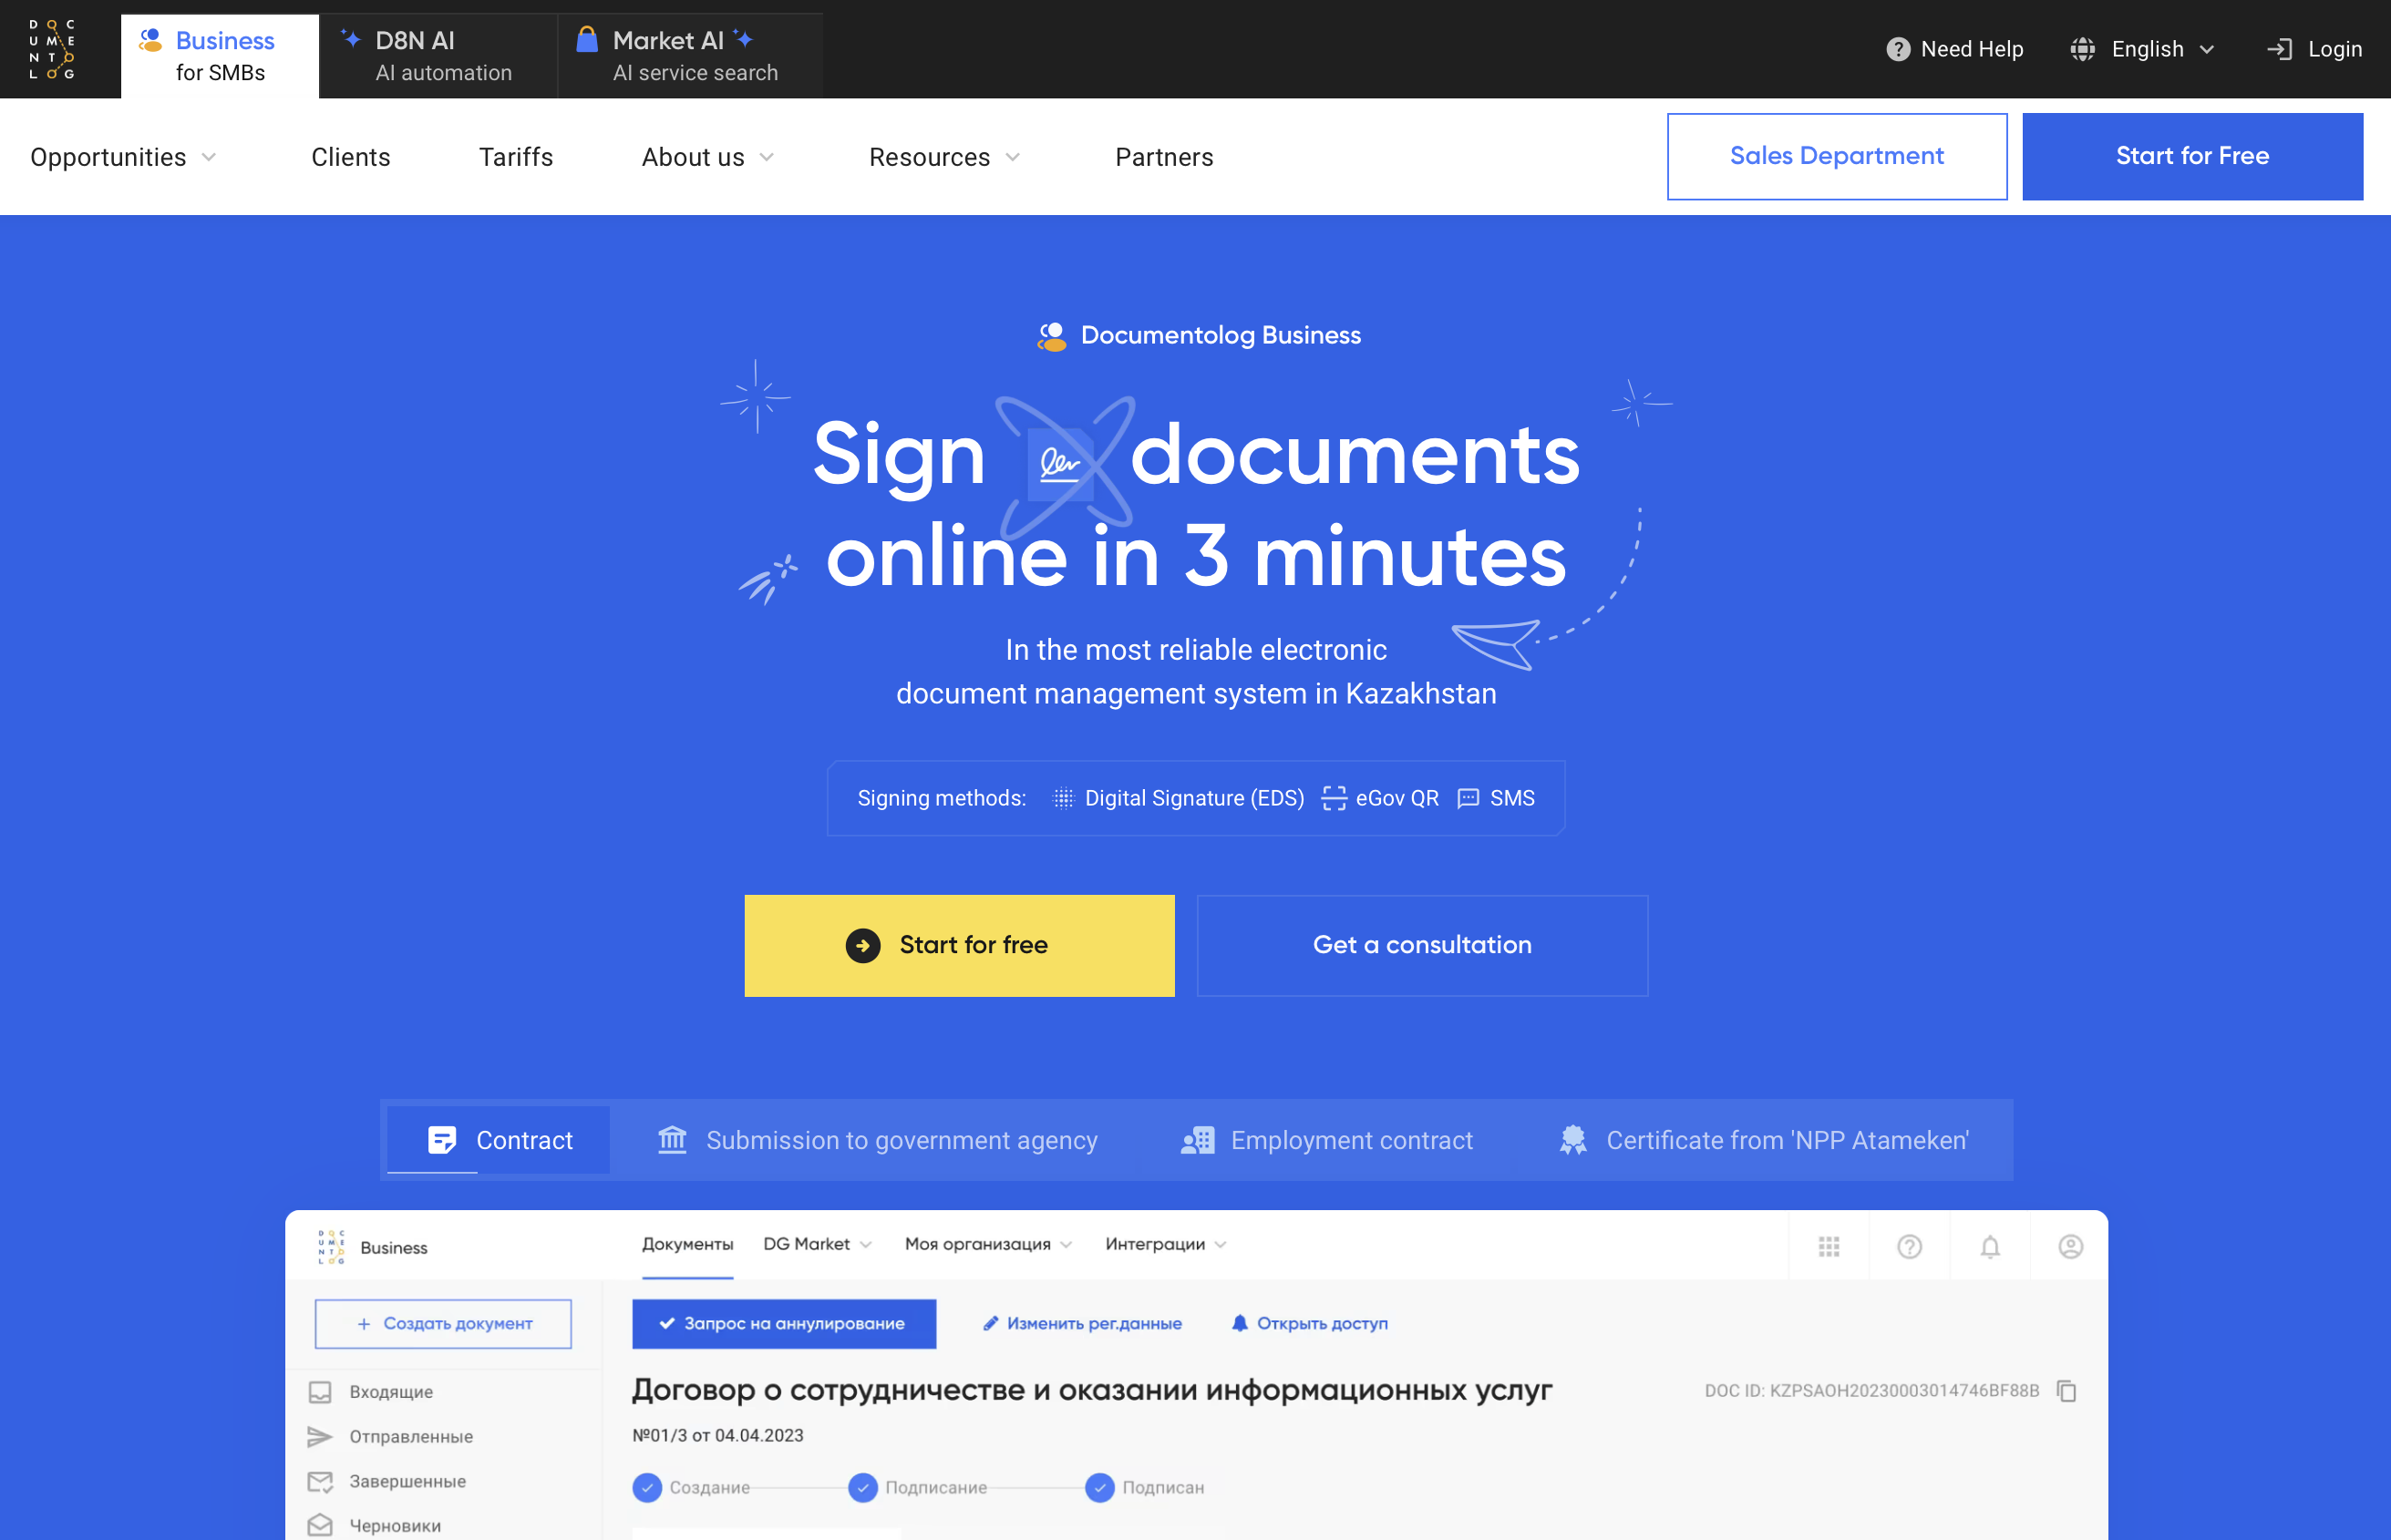Click the Need Help question mark icon
The height and width of the screenshot is (1540, 2391).
pyautogui.click(x=1898, y=49)
